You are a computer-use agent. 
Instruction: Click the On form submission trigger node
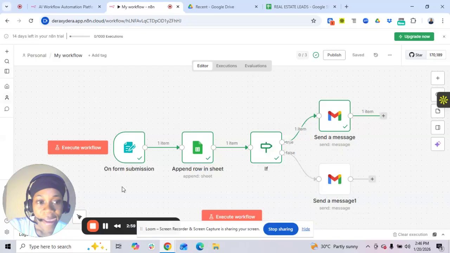[x=129, y=147]
